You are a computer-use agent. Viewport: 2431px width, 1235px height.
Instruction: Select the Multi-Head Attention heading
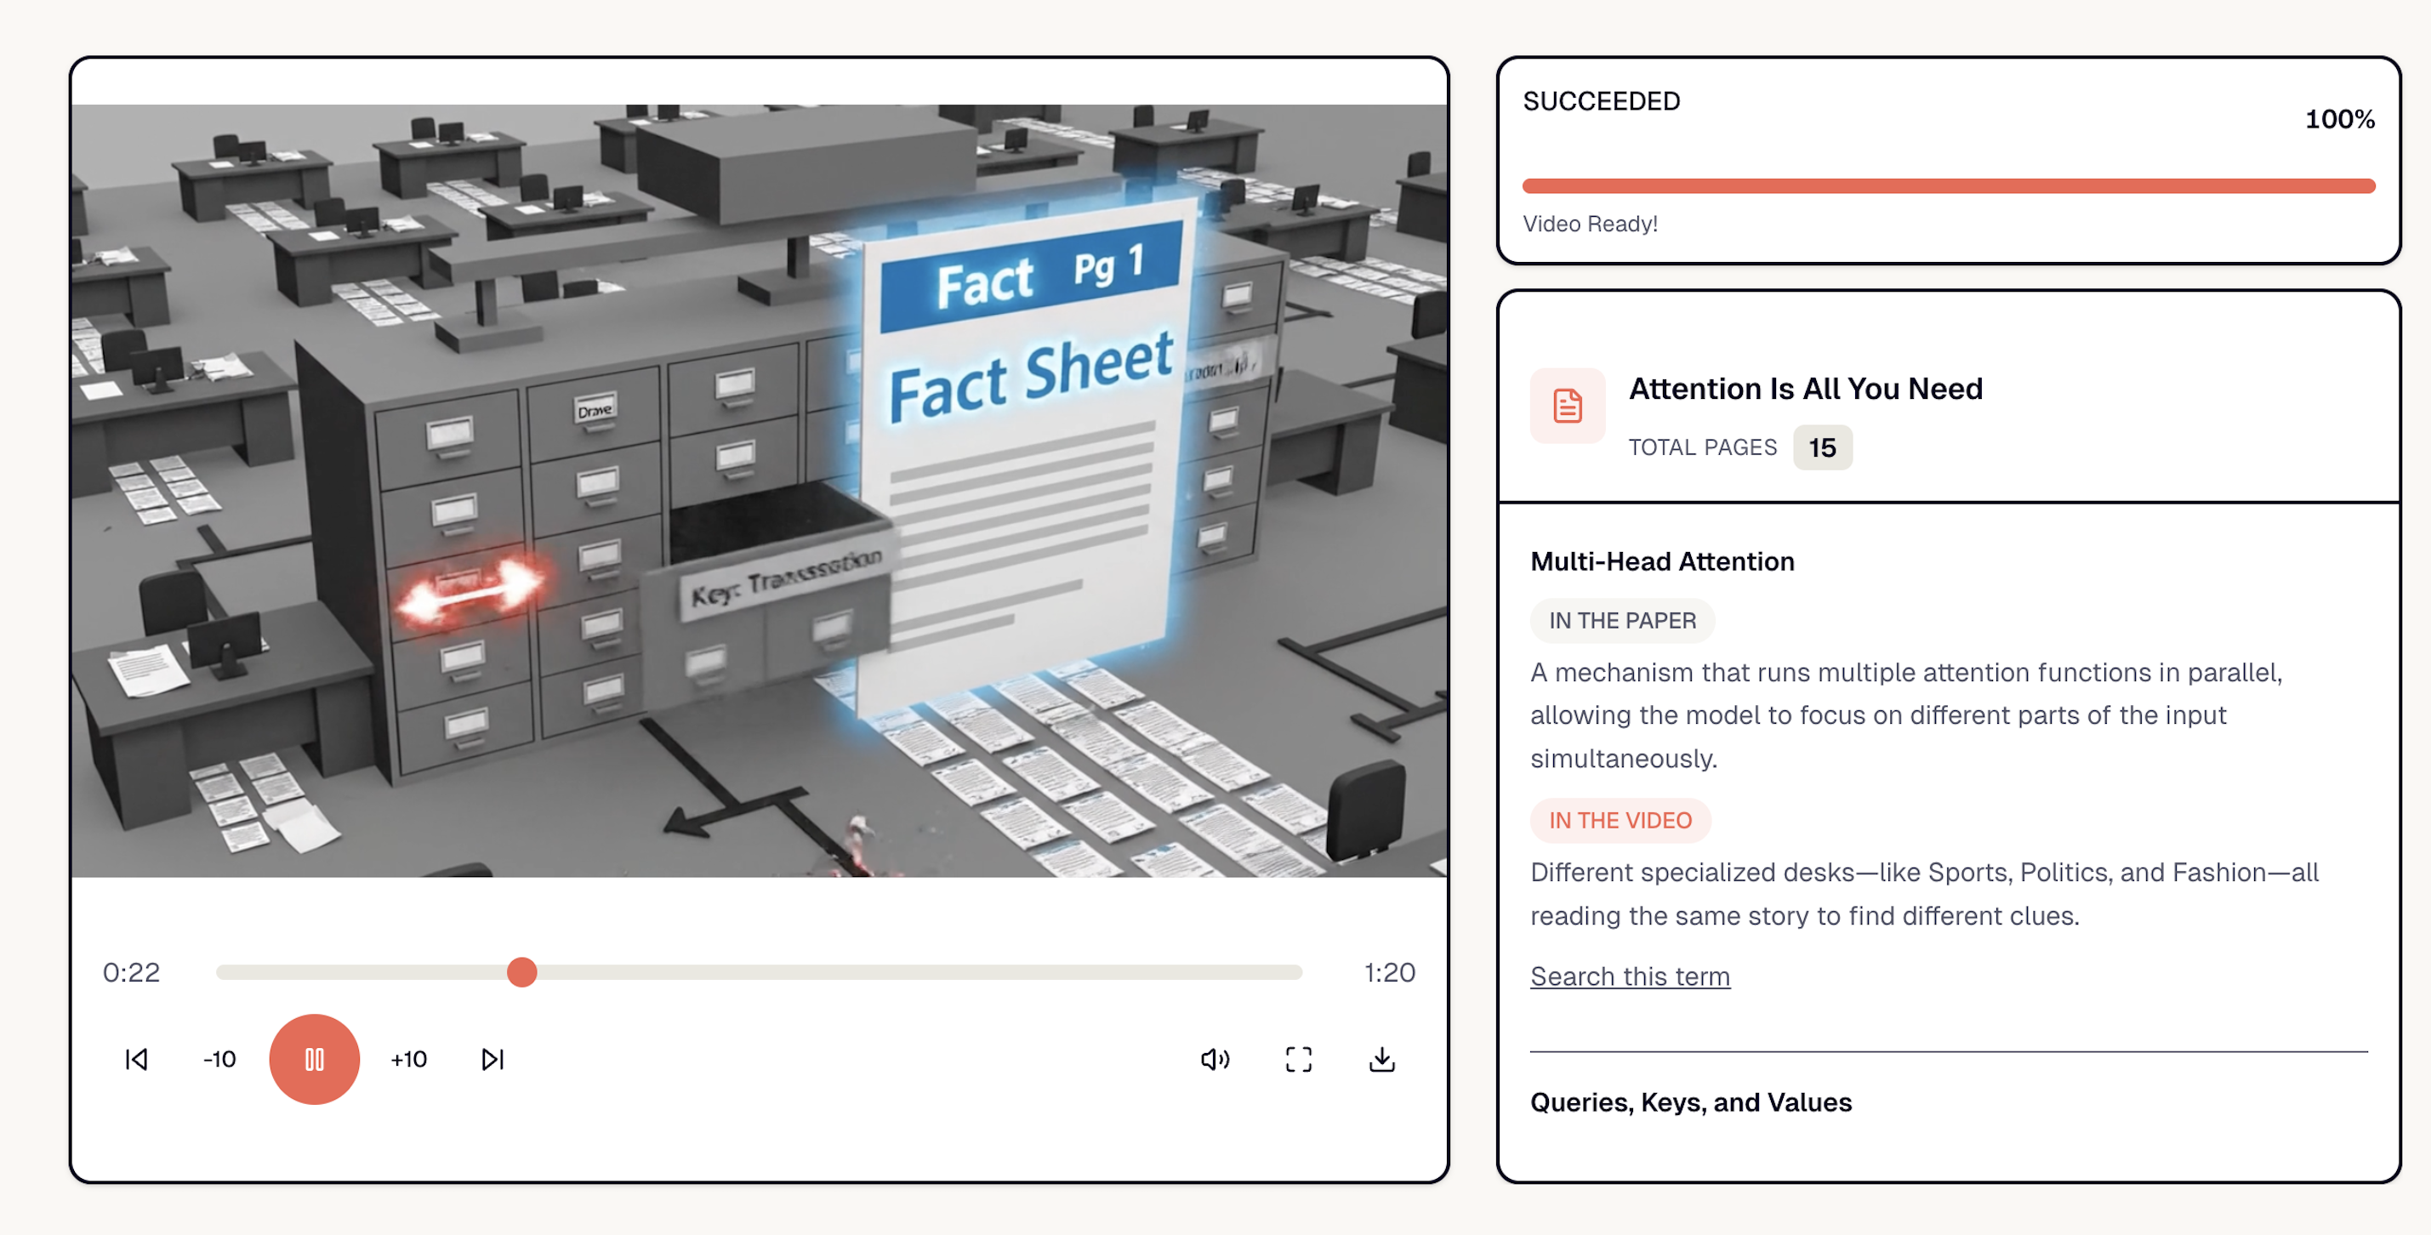[1662, 561]
